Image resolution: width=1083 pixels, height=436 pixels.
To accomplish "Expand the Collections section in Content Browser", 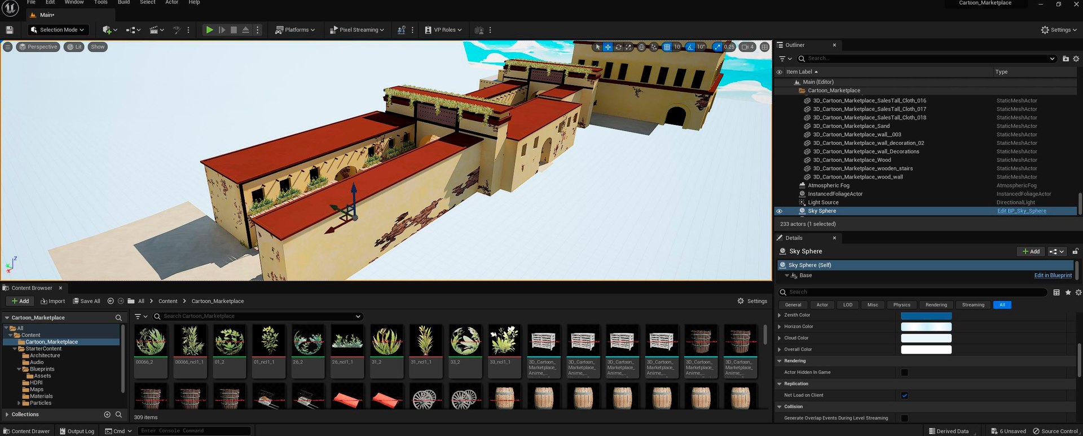I will coord(7,415).
